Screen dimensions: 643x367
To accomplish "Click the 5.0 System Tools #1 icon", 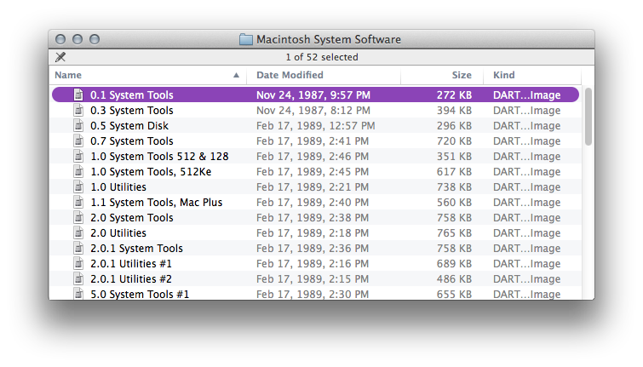I will 79,294.
